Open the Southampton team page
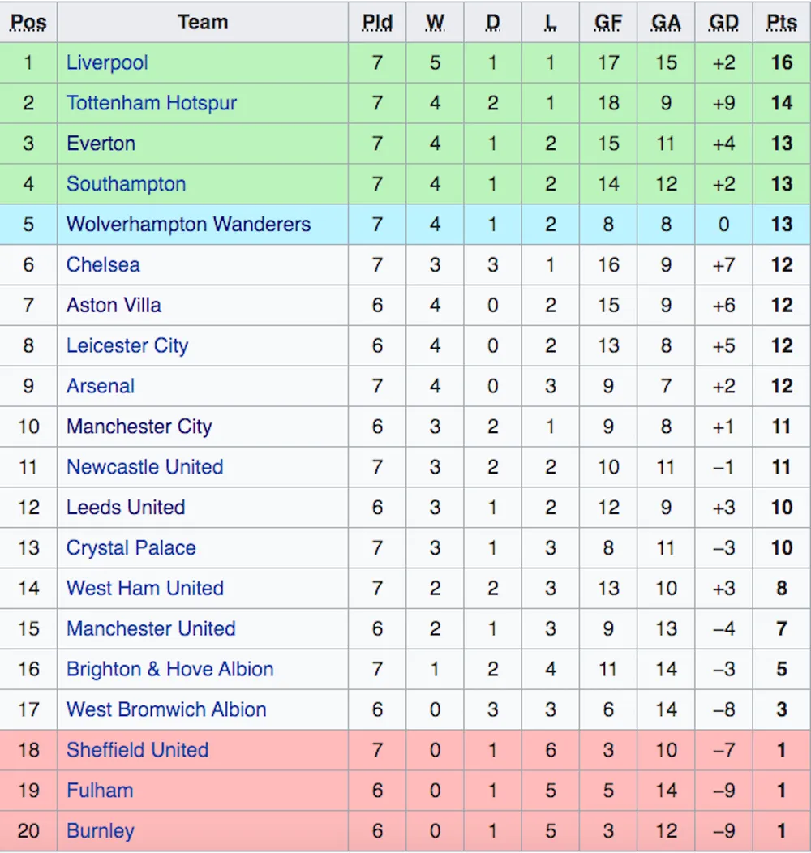The image size is (811, 853). tap(126, 184)
